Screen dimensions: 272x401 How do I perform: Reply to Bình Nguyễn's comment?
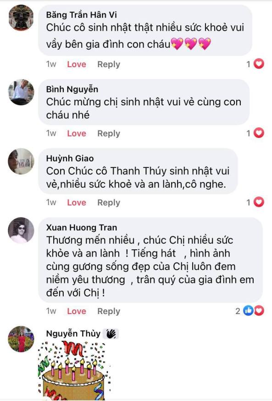click(109, 133)
